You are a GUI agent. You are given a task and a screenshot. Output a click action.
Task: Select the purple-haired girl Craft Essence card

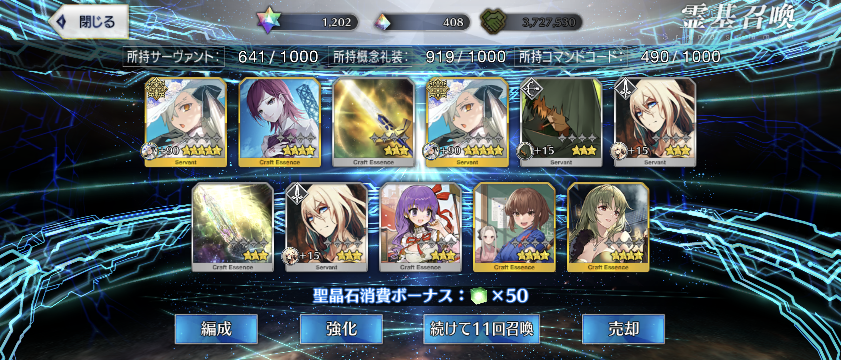pos(420,227)
